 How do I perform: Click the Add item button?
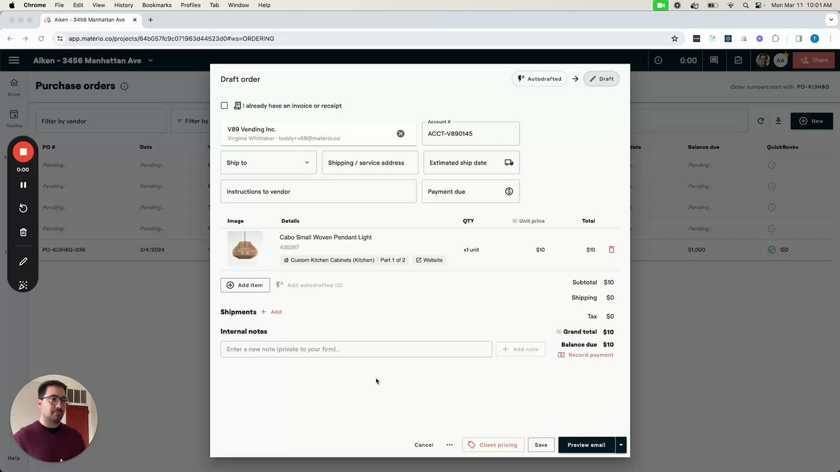coord(245,285)
